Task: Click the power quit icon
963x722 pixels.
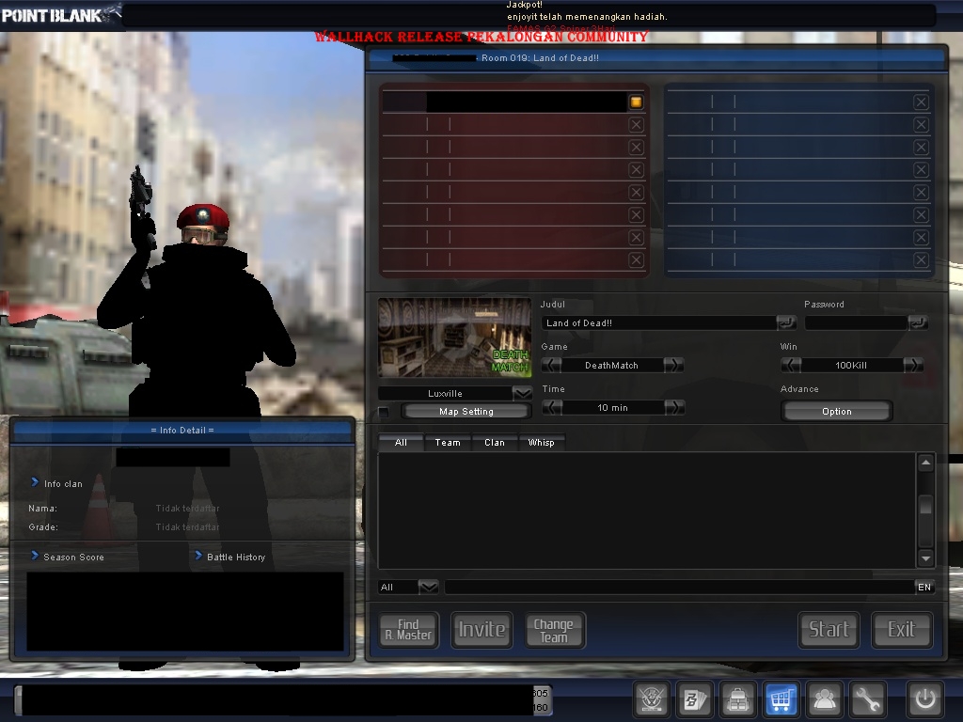Action: tap(925, 698)
